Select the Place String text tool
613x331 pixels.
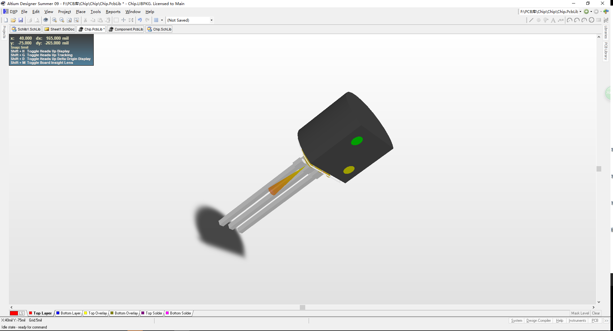coord(553,20)
